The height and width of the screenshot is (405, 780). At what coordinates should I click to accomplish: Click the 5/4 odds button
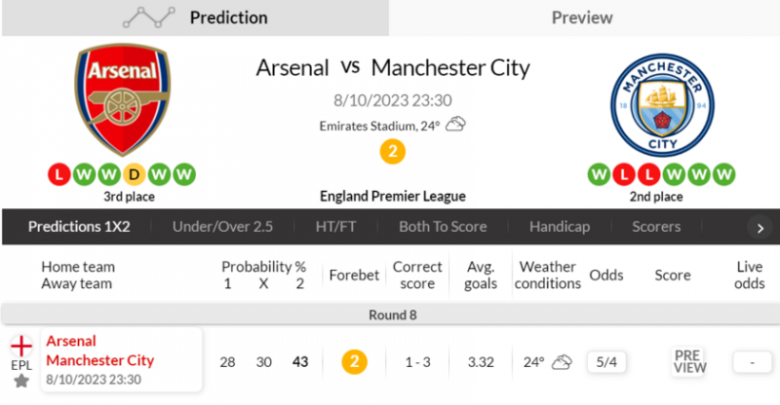(605, 362)
